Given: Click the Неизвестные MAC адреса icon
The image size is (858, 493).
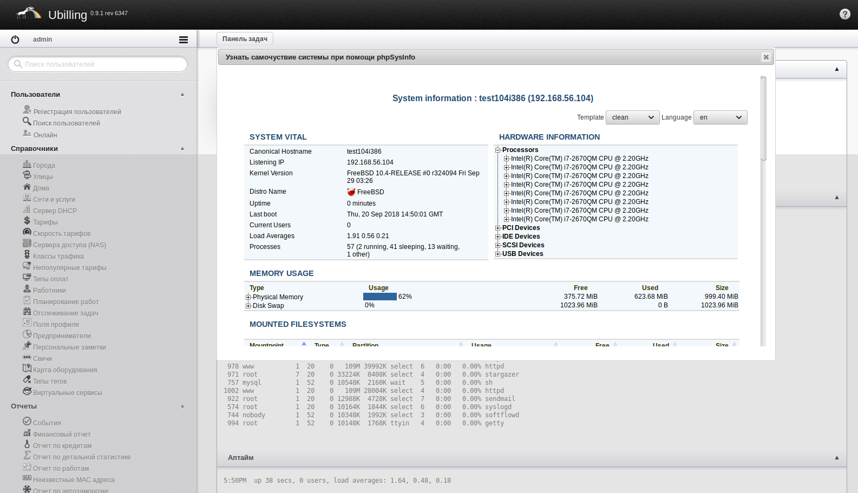Looking at the screenshot, I should click(x=27, y=478).
